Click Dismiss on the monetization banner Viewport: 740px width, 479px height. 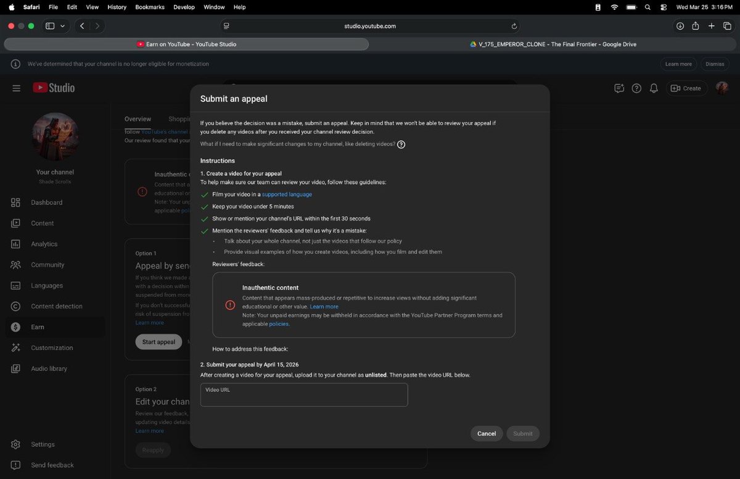point(715,64)
